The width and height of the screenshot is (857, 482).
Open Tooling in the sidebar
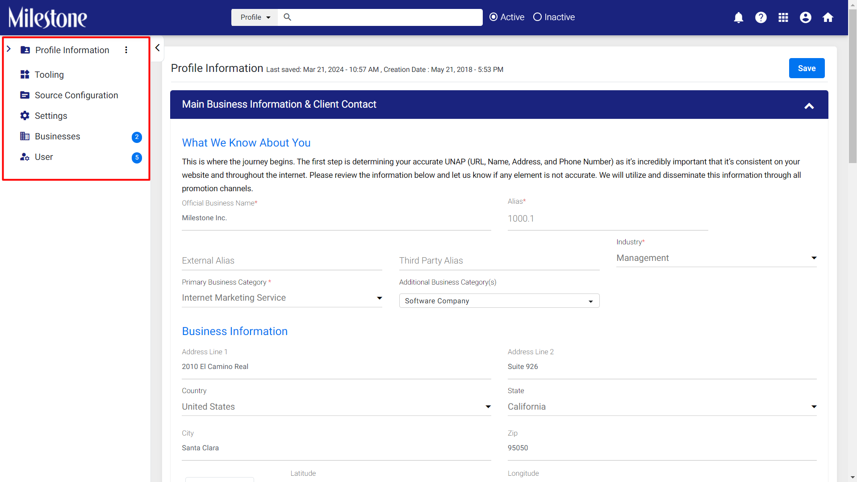pyautogui.click(x=49, y=75)
